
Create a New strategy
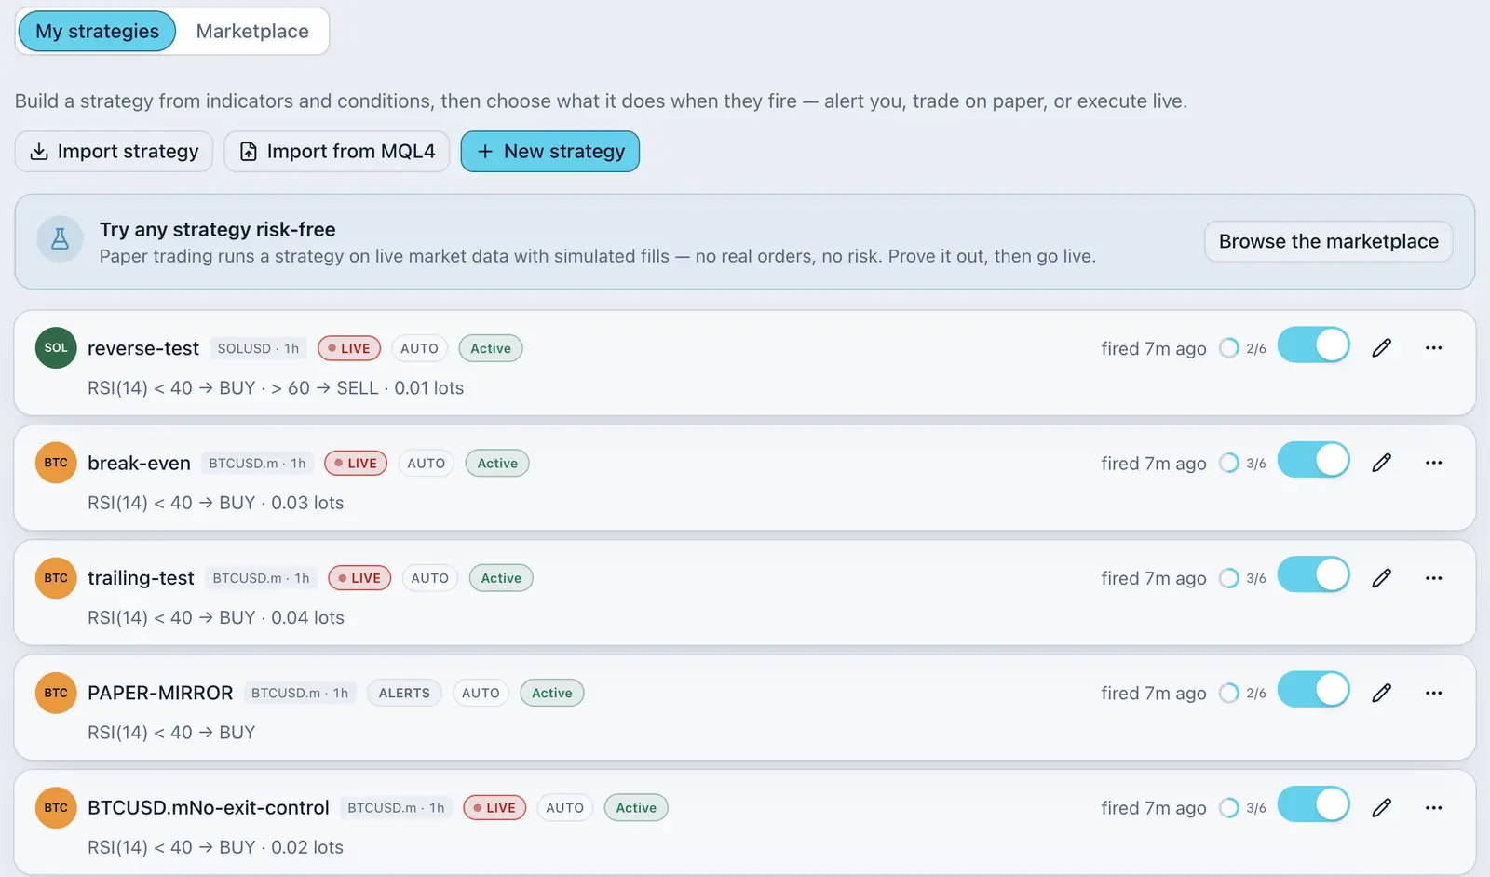click(x=550, y=151)
